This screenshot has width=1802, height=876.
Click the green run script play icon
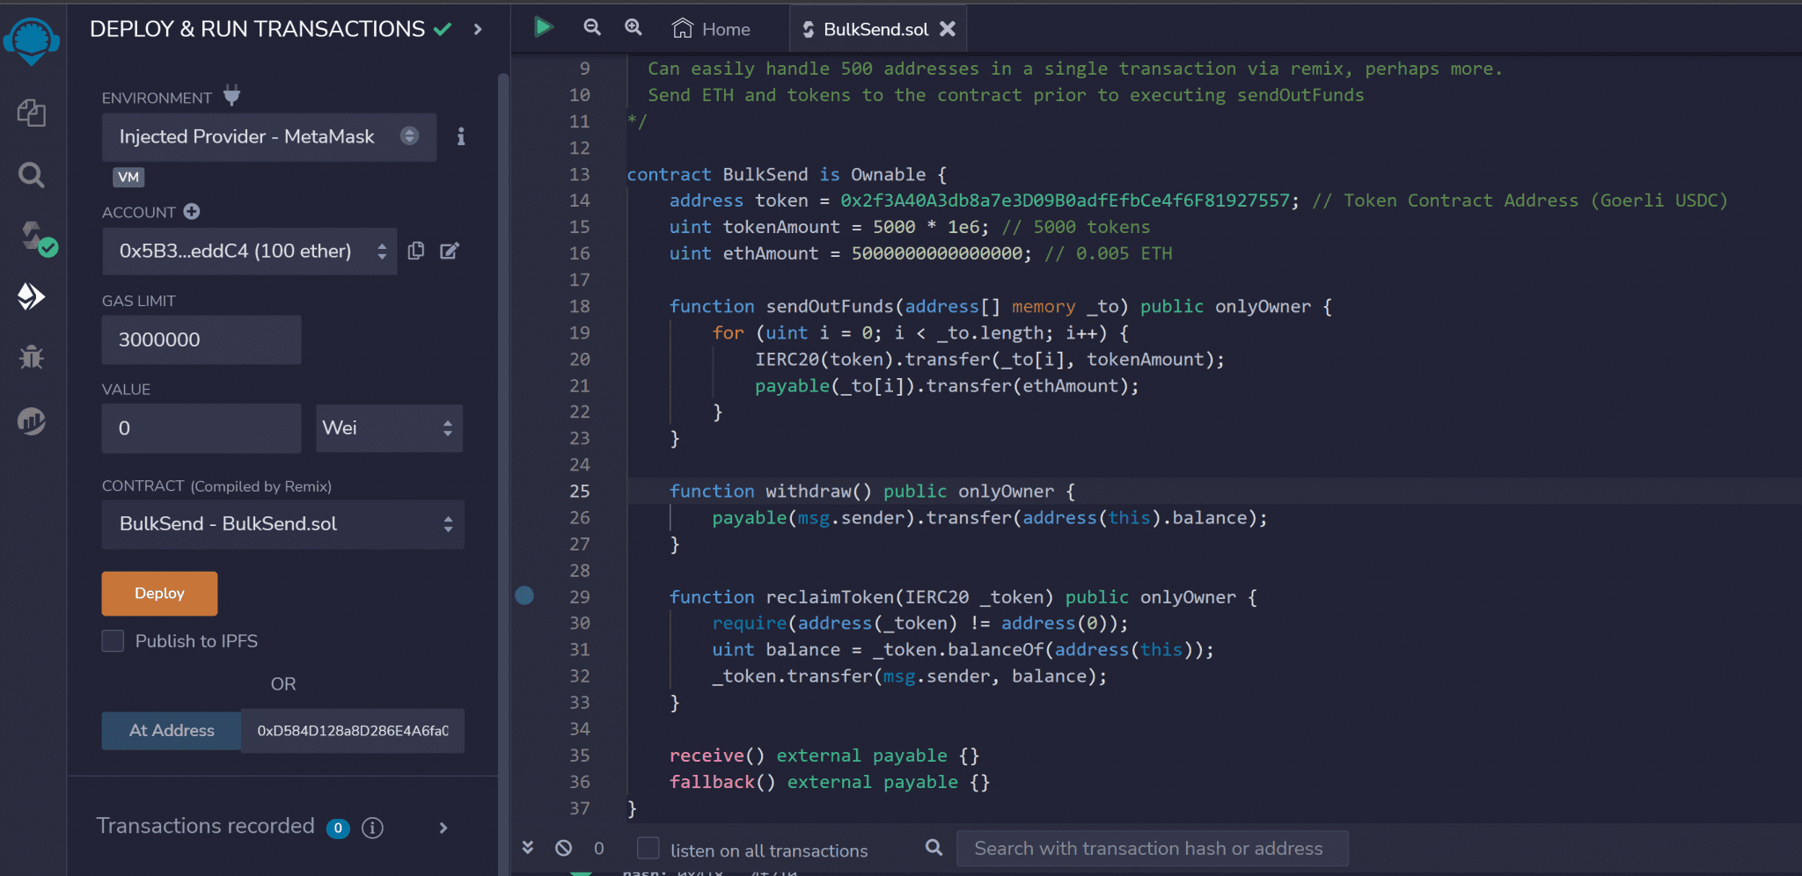(x=543, y=28)
